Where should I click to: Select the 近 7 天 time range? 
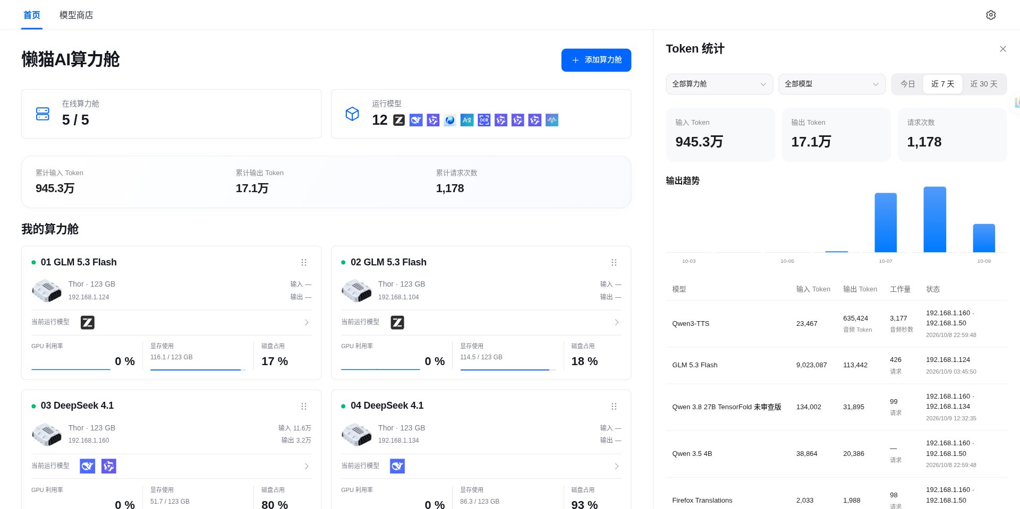tap(942, 84)
